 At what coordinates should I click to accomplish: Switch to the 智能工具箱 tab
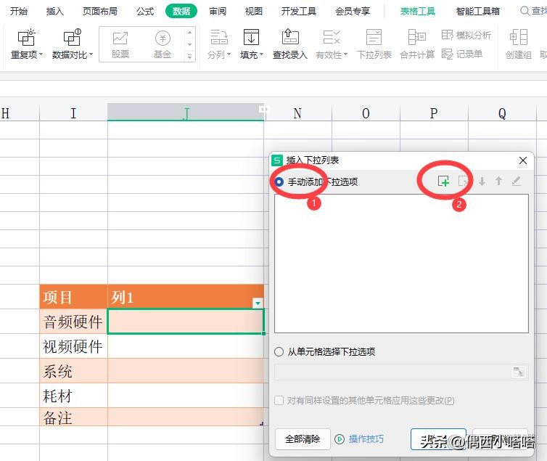(477, 11)
